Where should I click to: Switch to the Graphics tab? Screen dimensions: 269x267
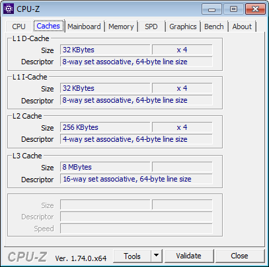(183, 27)
